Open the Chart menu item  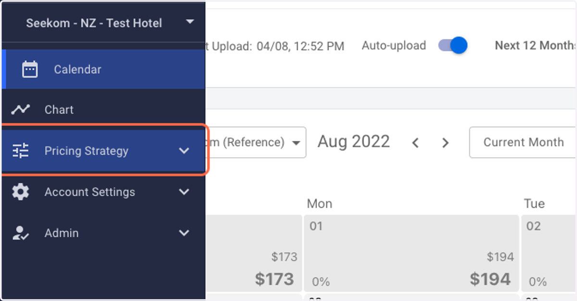(103, 110)
